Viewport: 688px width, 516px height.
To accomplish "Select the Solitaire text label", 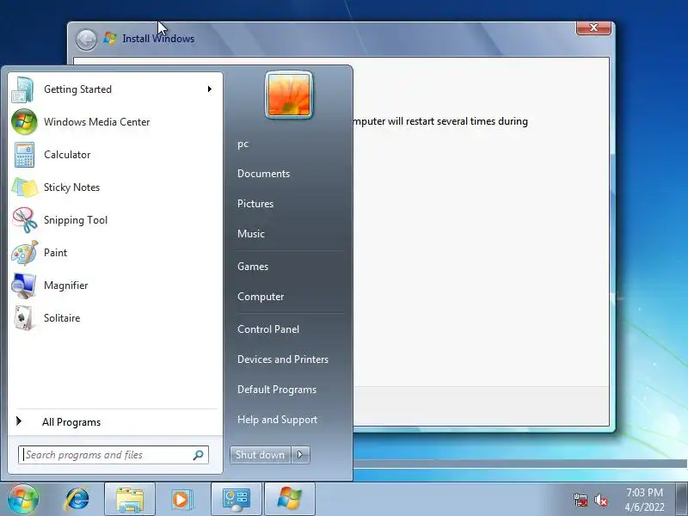I will click(x=62, y=318).
